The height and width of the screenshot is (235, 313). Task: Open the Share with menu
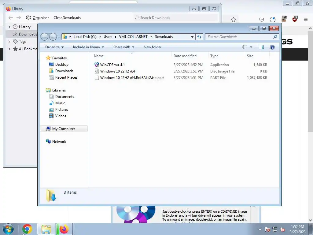pos(123,47)
